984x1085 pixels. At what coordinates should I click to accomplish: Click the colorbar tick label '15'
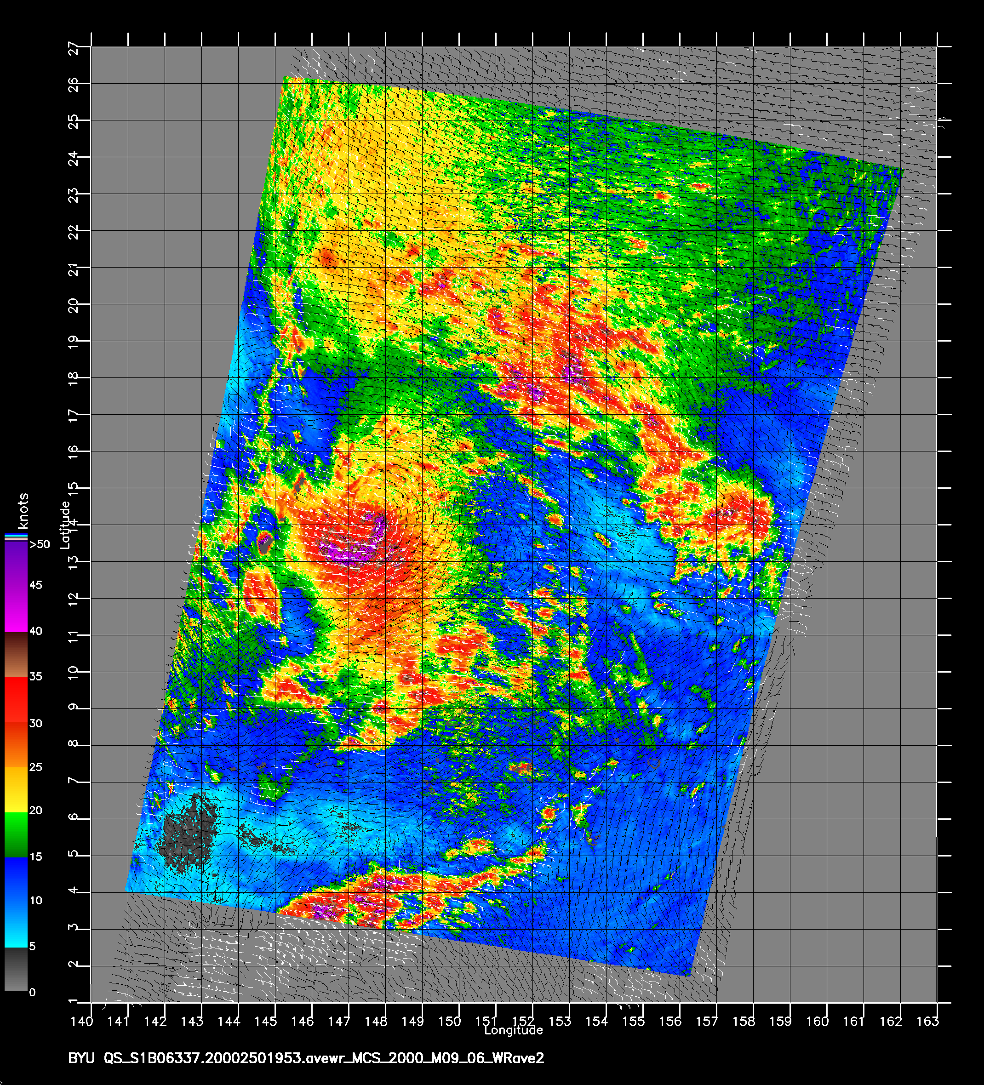36,857
